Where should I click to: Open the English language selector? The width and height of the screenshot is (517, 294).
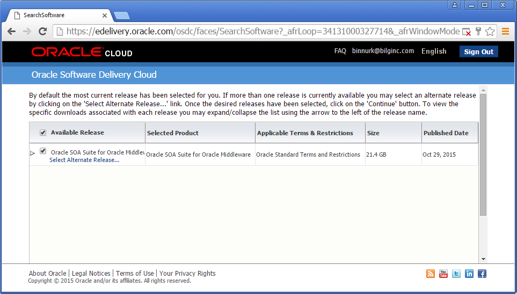tap(434, 52)
